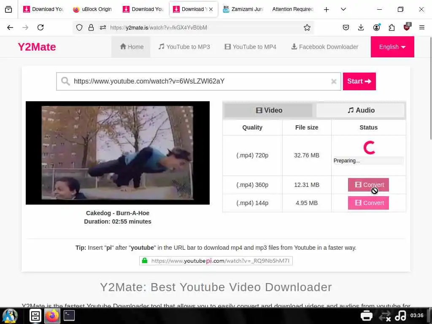This screenshot has width=432, height=324.
Task: Click the browser address bar
Action: [193, 27]
